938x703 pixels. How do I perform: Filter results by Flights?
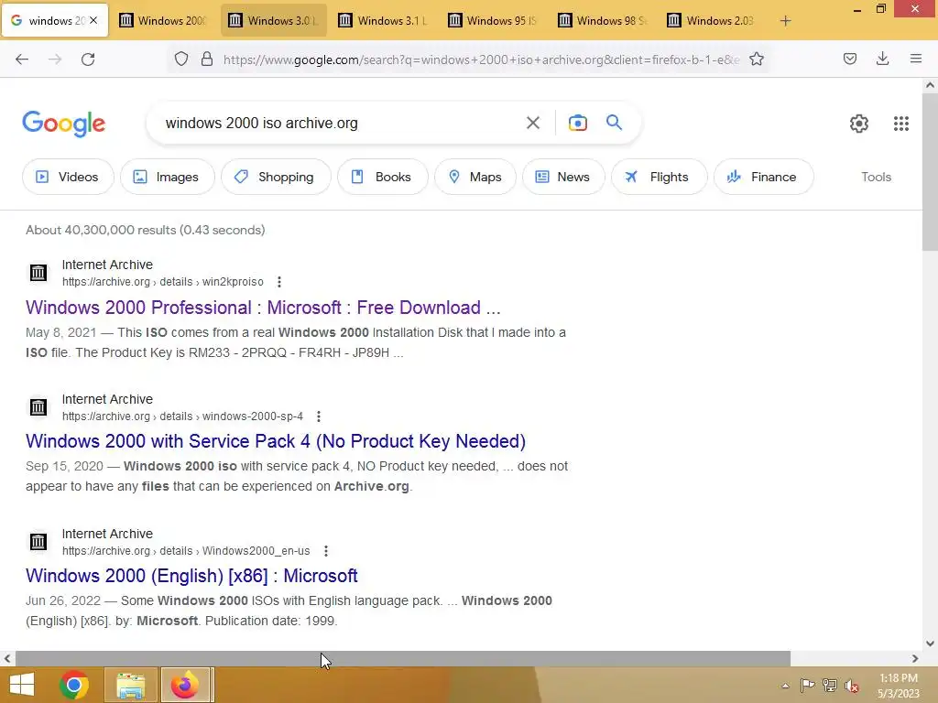coord(659,177)
